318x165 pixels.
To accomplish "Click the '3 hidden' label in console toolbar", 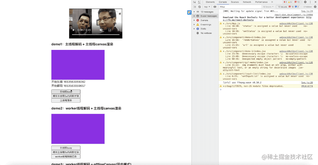I will tap(308, 7).
